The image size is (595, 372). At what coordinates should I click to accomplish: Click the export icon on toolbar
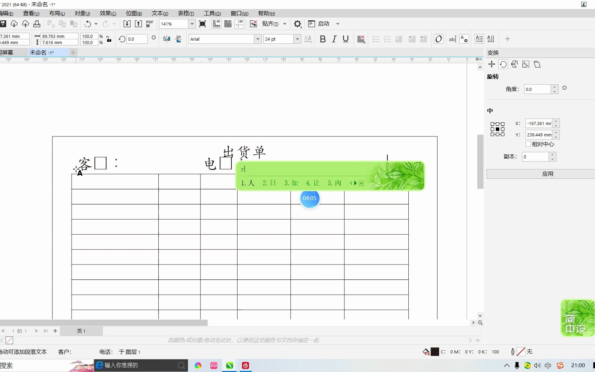pos(138,24)
